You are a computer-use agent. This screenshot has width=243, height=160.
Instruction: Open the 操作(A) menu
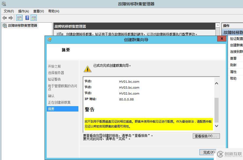pos(24,11)
